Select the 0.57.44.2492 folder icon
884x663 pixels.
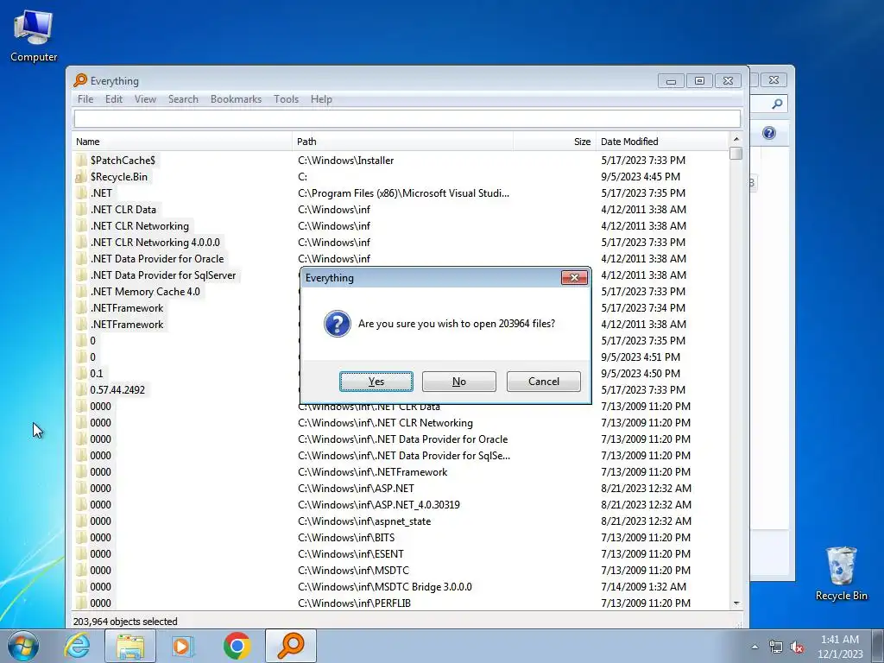coord(82,390)
